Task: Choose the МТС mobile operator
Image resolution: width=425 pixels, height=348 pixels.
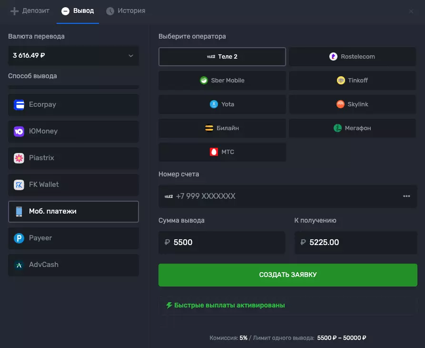Action: [x=222, y=152]
